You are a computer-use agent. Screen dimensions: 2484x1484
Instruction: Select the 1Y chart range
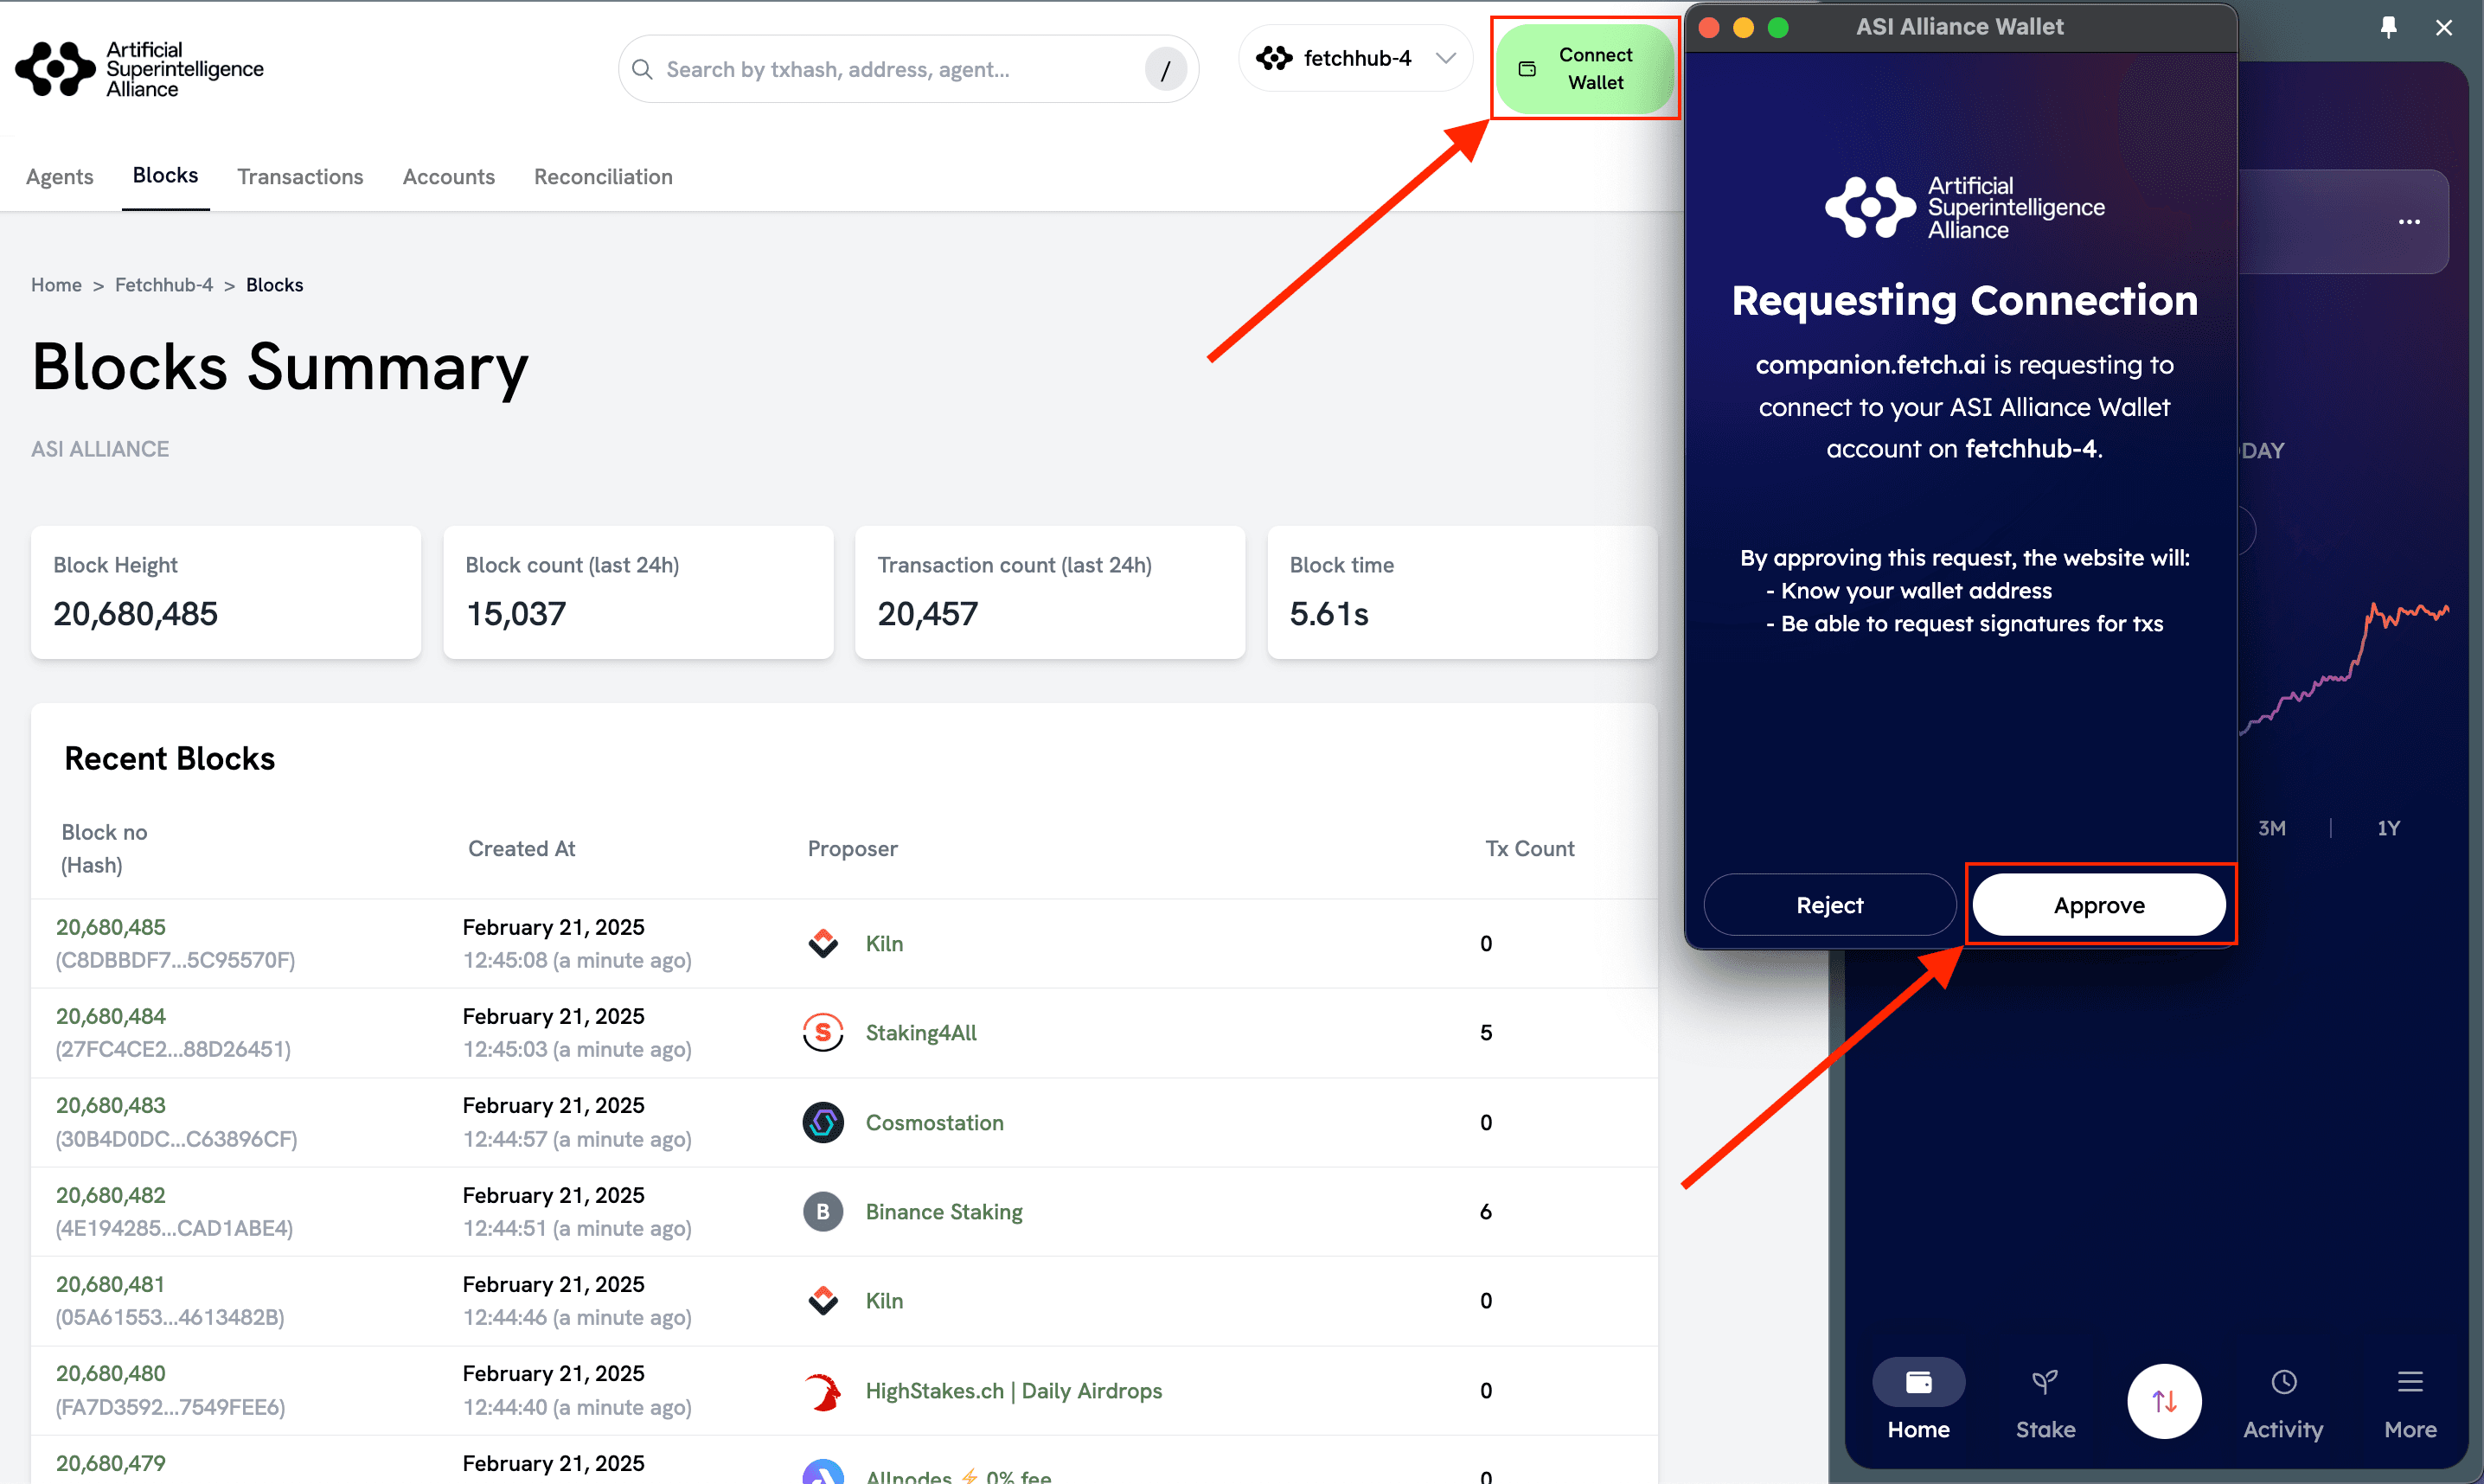2388,828
